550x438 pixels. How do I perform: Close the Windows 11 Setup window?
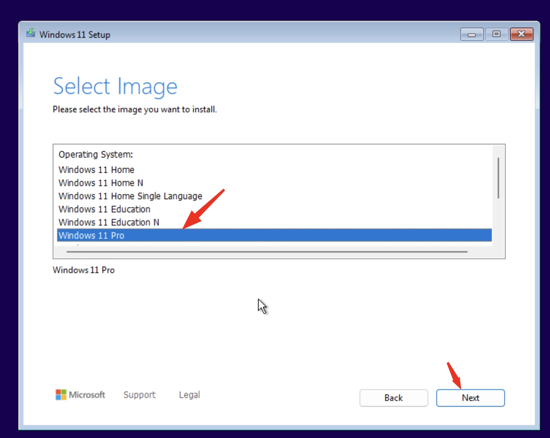click(x=521, y=34)
